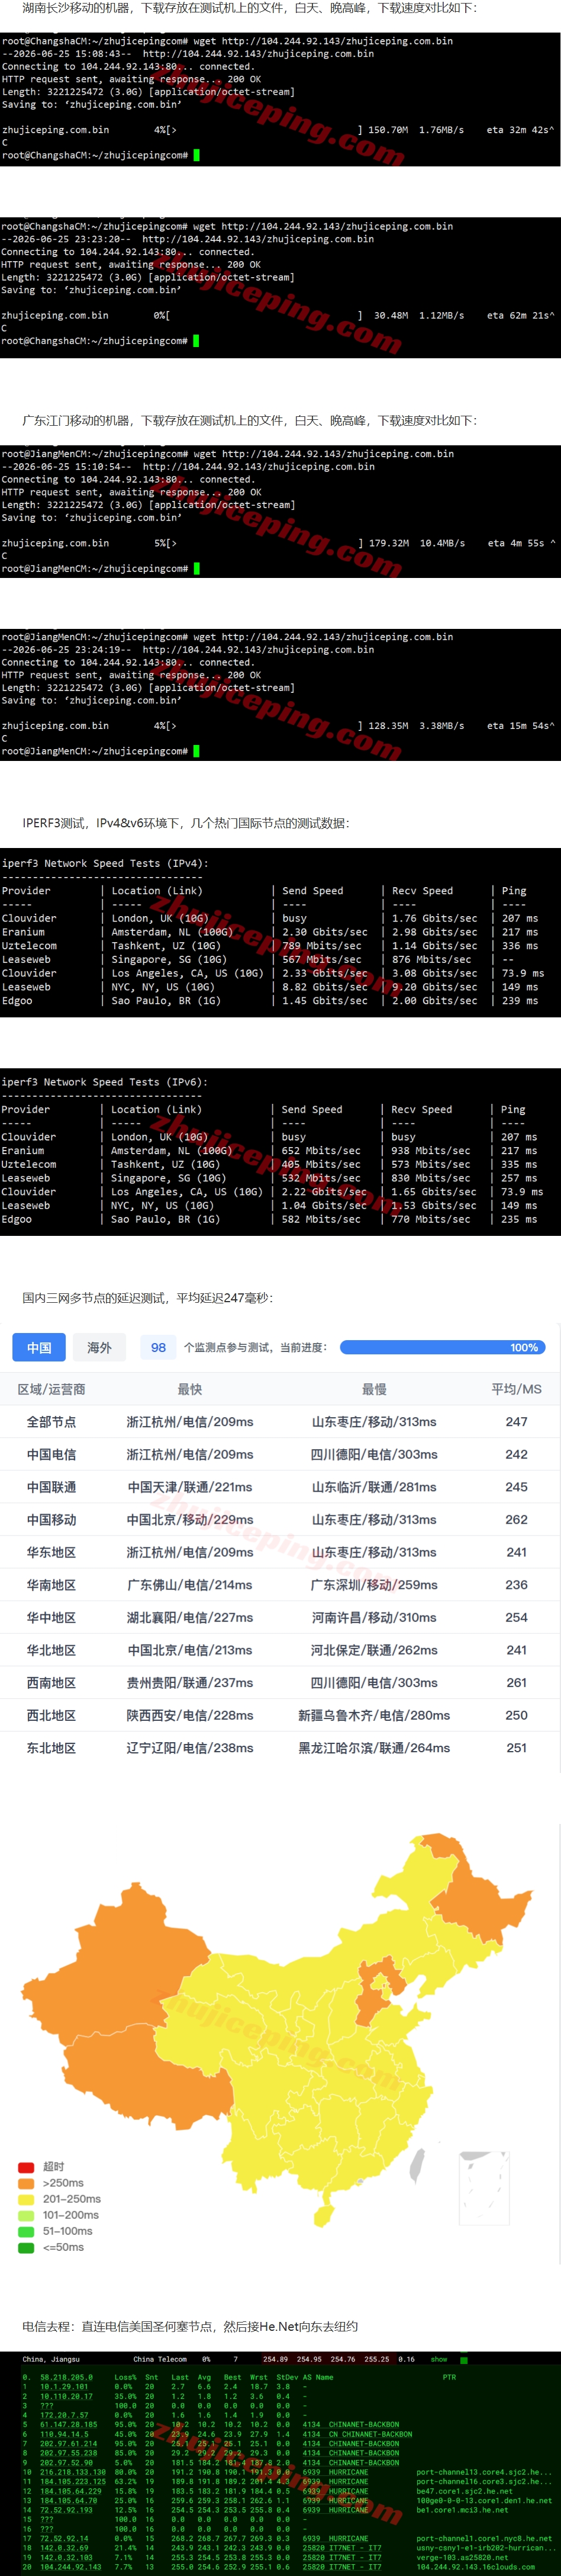Toggle the dark green <=50ms legend swatch
The height and width of the screenshot is (2576, 561).
[x=26, y=2247]
